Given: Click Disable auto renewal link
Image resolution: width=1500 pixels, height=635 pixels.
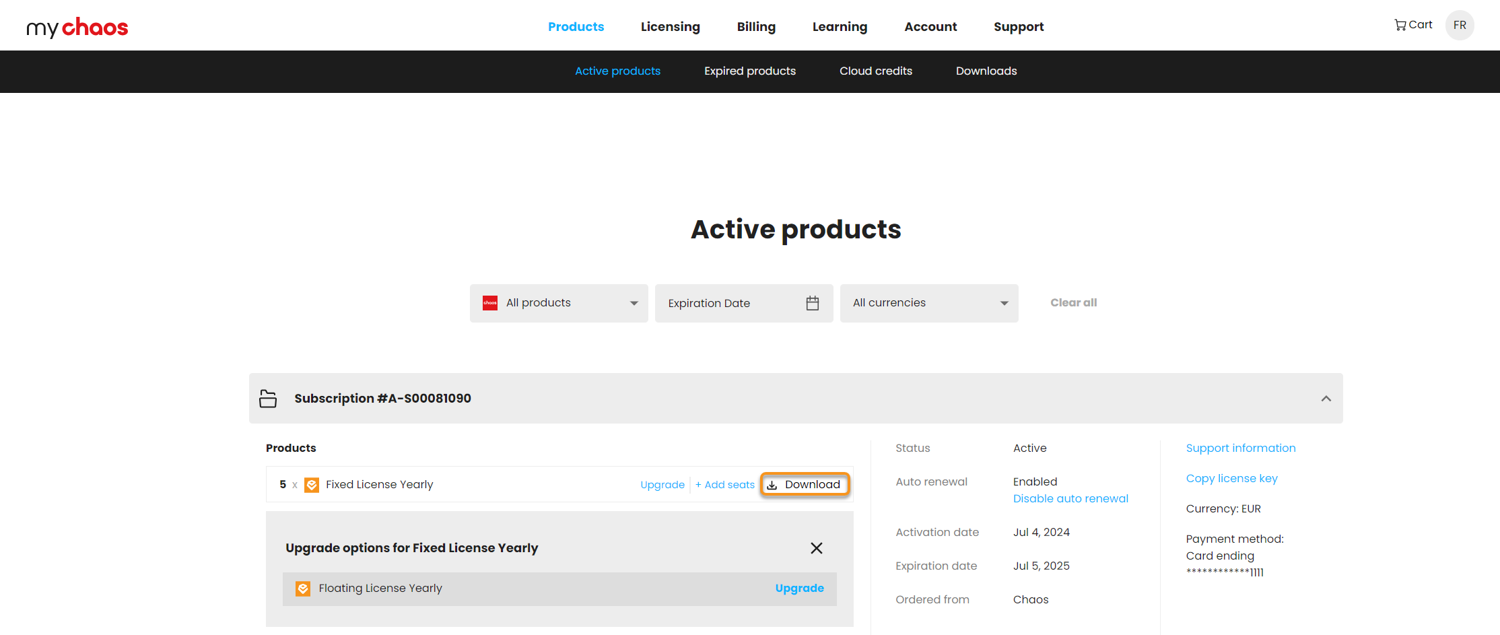Looking at the screenshot, I should 1070,499.
